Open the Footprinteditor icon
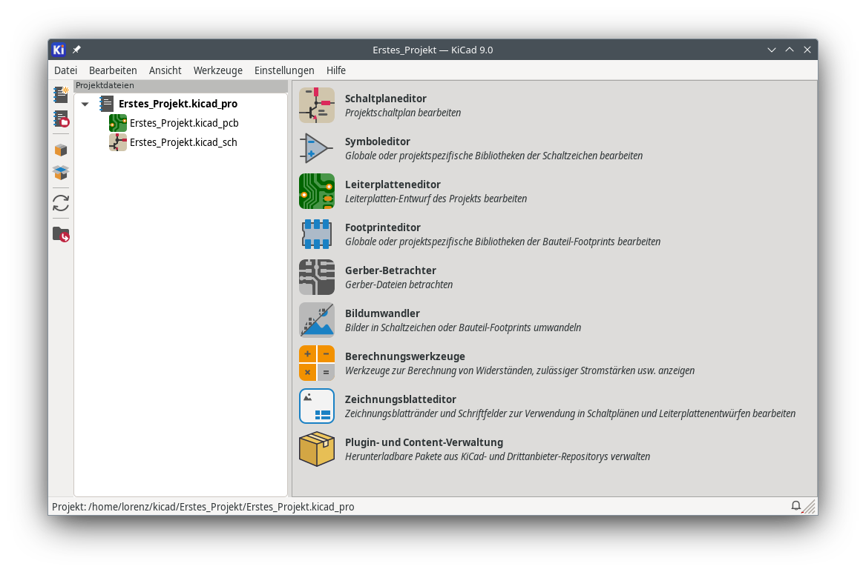Image resolution: width=866 pixels, height=572 pixels. coord(317,233)
